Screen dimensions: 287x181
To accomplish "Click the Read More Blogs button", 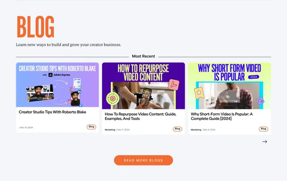I will coord(143,160).
